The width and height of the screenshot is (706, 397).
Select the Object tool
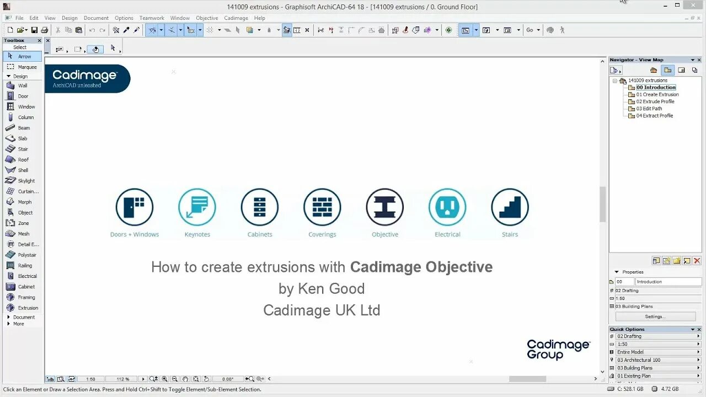tap(22, 212)
